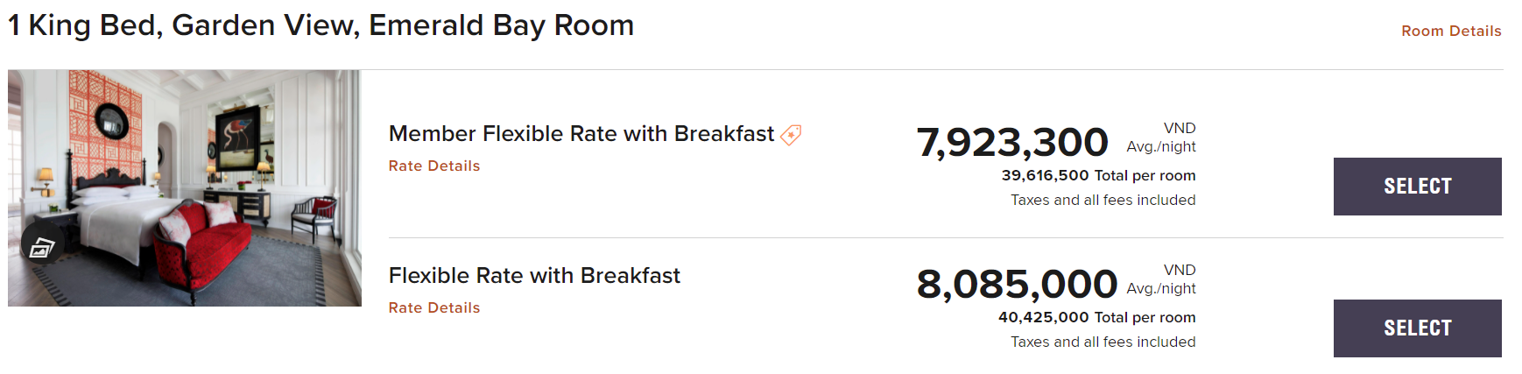Screen dimensions: 1522x374
Task: Select the Member Flexible Rate with Breakfast
Action: (x=1416, y=187)
